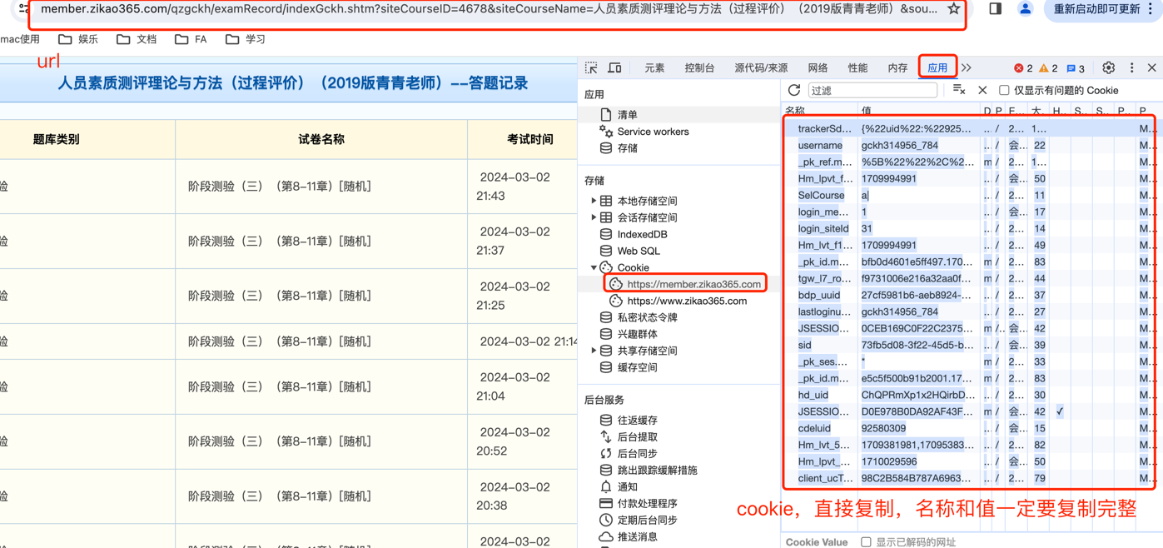Viewport: 1163px width, 548px height.
Task: Open 跳出跟踪缓解措施 item
Action: 657,471
